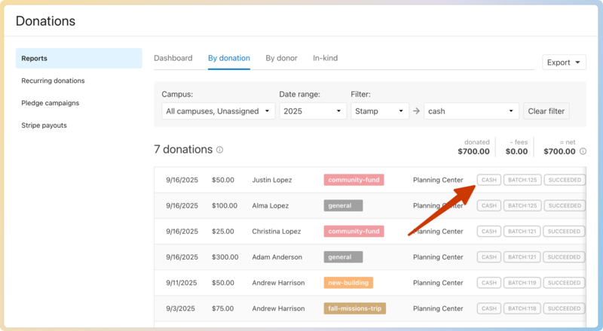Open the Campus dropdown
Image resolution: width=603 pixels, height=331 pixels.
[218, 111]
